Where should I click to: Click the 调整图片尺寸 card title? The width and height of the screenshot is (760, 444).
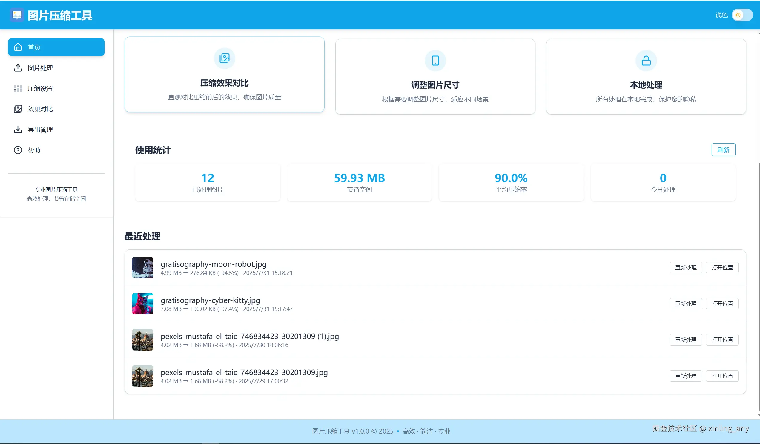click(x=435, y=85)
